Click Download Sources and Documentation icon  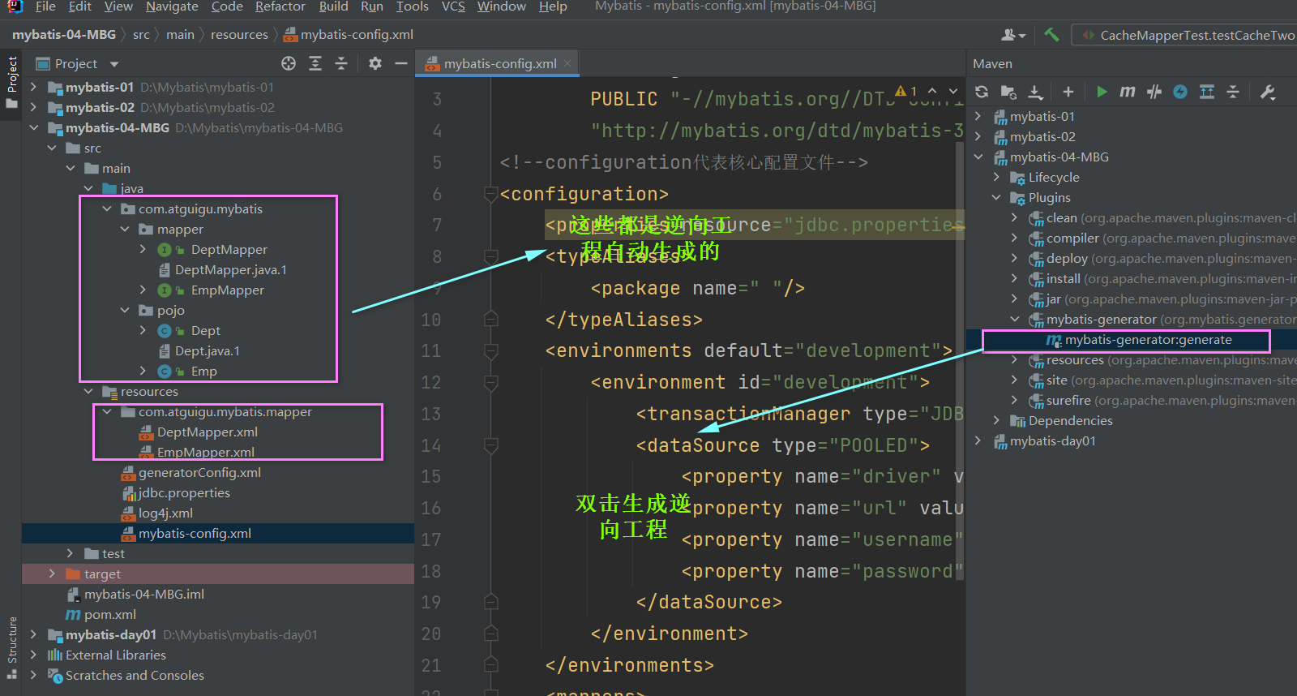[1035, 92]
